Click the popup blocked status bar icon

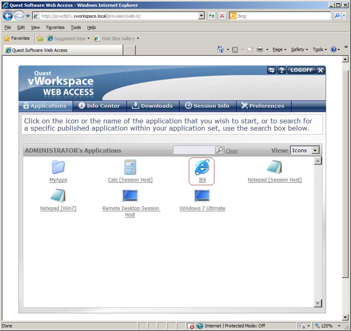(190, 326)
